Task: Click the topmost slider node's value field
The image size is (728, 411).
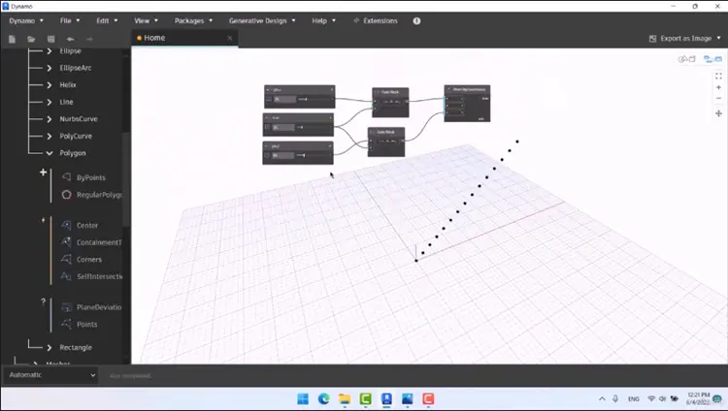Action: [284, 99]
